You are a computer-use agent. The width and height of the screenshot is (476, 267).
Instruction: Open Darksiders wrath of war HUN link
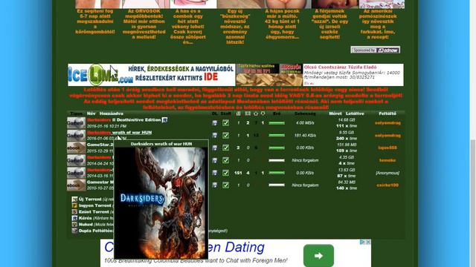pos(119,133)
